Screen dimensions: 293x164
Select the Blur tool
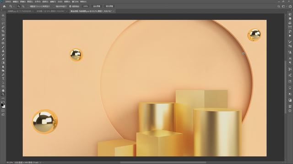[3, 67]
